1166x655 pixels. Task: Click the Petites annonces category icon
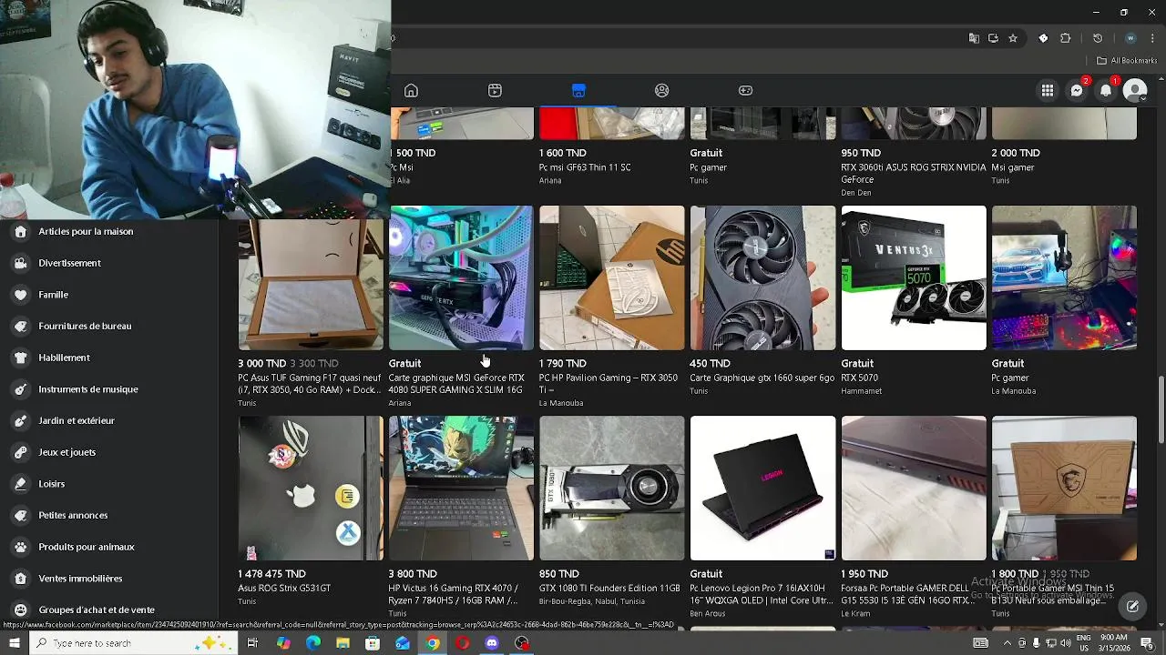pos(21,515)
